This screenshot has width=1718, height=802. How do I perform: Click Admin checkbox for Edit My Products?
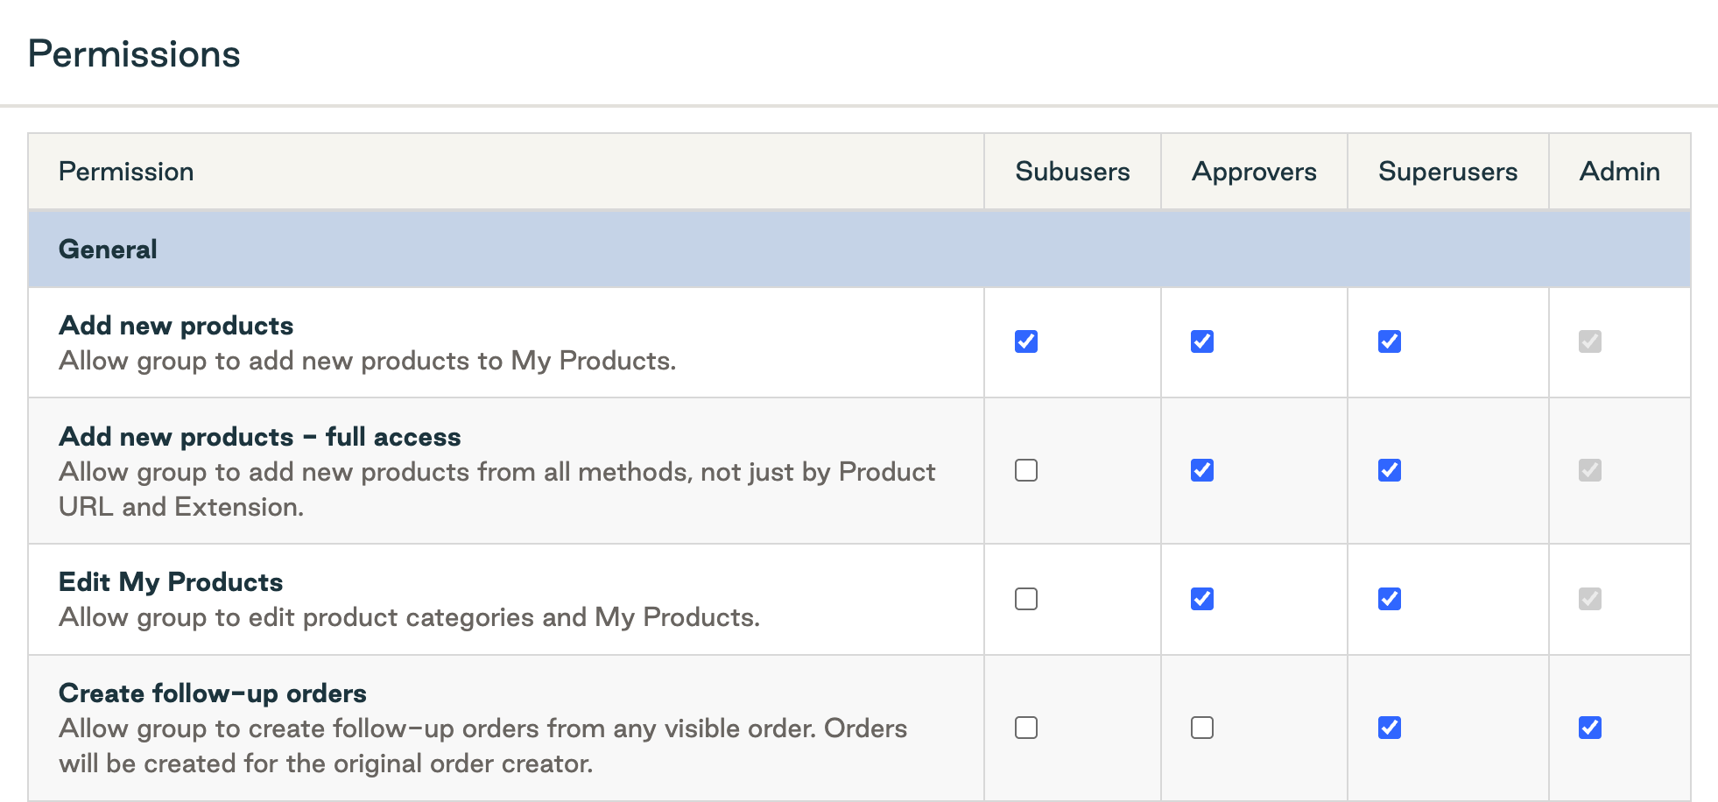[x=1590, y=599]
